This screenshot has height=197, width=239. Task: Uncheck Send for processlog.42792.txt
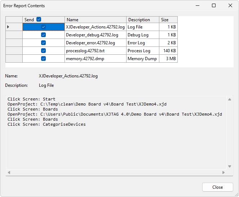click(43, 51)
